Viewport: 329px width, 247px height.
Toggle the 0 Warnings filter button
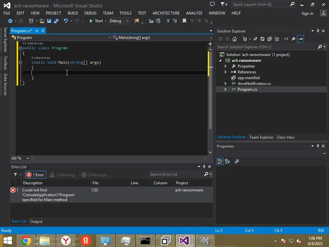pyautogui.click(x=63, y=175)
